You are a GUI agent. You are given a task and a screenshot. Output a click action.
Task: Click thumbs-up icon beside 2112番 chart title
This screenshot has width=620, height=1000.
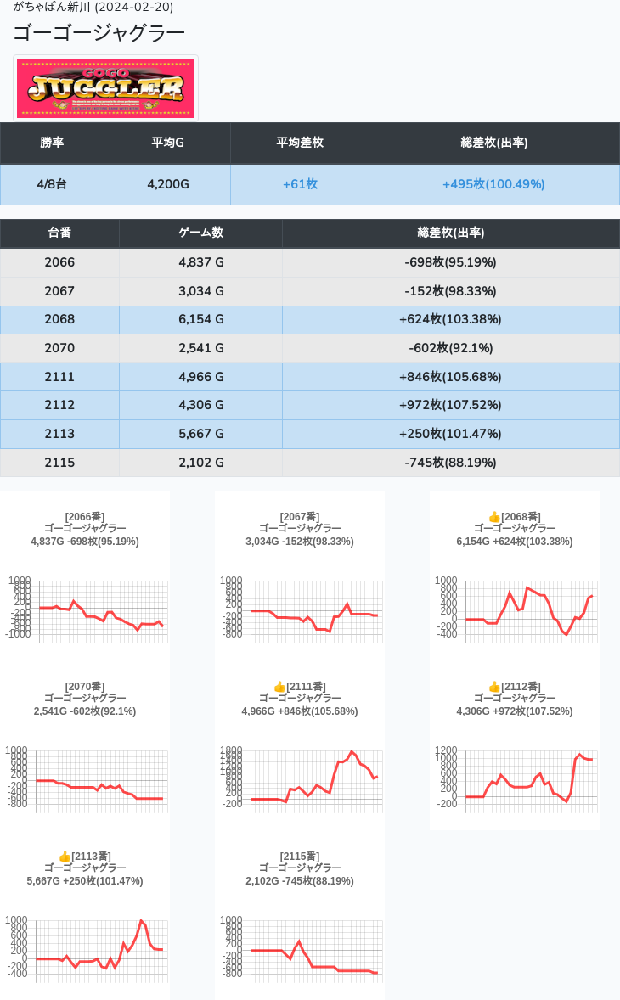click(x=494, y=687)
